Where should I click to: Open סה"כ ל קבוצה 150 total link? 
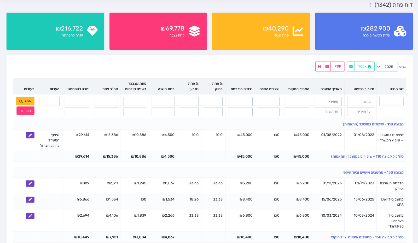(x=367, y=237)
